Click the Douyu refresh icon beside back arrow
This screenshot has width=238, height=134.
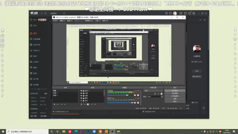pos(46,13)
